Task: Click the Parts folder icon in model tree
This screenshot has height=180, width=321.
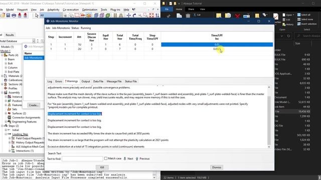Action: (x=6, y=55)
